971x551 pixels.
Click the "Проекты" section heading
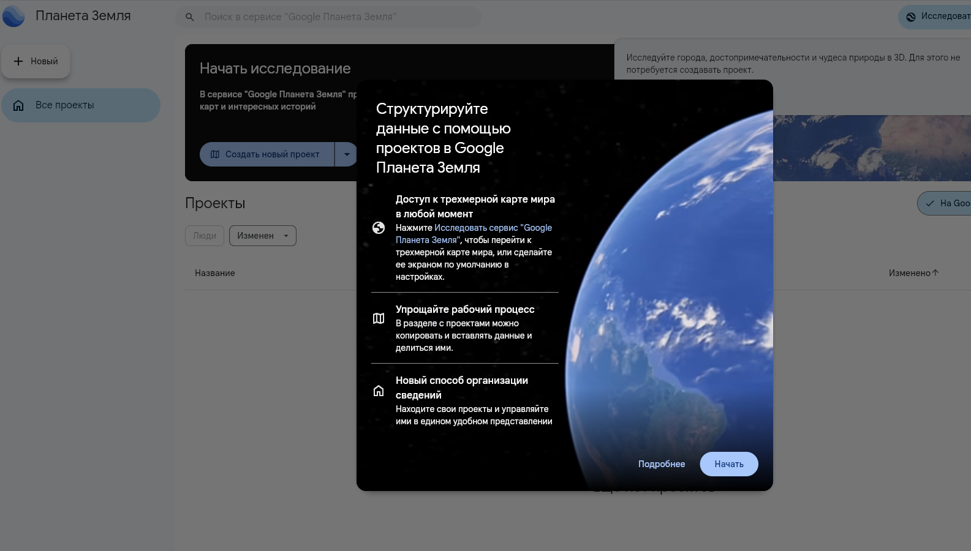pyautogui.click(x=215, y=203)
